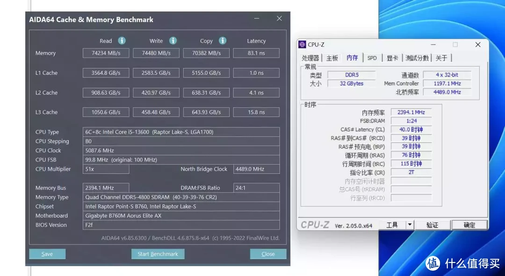Screen dimensions: 505x276
Task: Click the 通道数 value 4 x 32-bit
Action: [447, 75]
